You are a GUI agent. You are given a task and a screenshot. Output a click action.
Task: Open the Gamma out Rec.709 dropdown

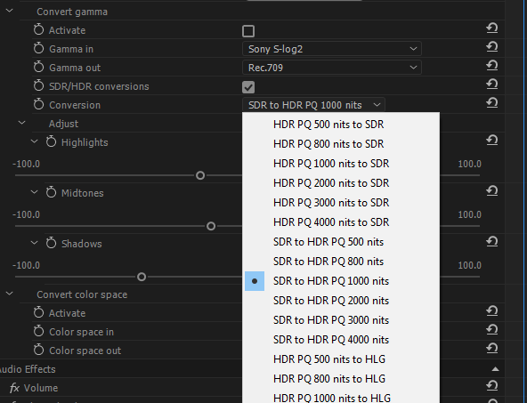pyautogui.click(x=332, y=68)
